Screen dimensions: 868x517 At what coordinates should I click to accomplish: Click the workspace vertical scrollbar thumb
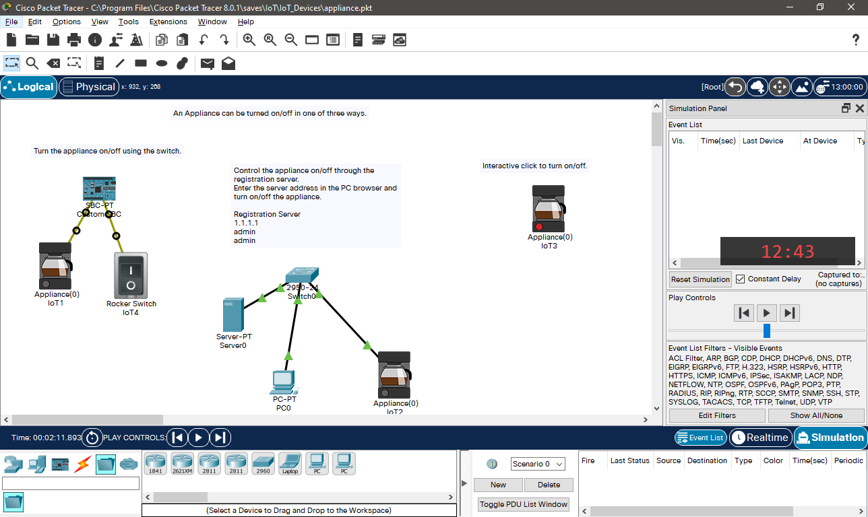[x=657, y=129]
